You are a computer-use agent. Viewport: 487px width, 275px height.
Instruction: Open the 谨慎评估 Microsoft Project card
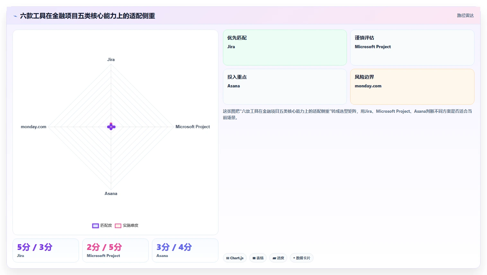pos(412,48)
